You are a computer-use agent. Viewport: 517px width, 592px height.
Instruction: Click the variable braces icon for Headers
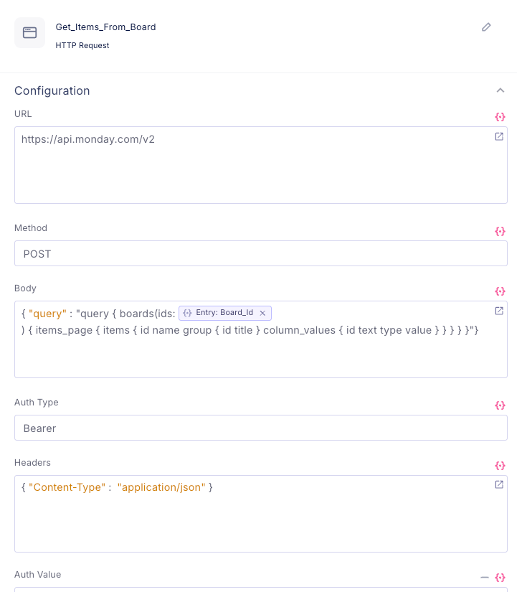[x=500, y=466]
